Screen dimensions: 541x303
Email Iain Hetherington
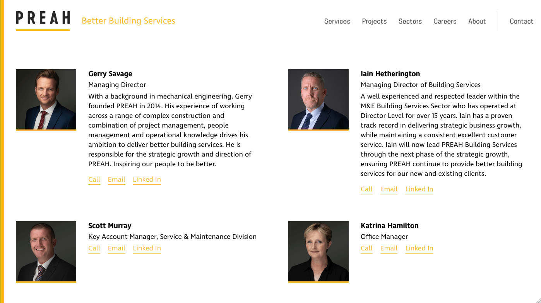389,189
